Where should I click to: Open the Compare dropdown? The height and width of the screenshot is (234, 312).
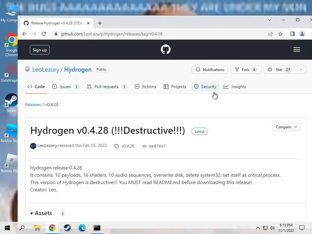coord(286,127)
